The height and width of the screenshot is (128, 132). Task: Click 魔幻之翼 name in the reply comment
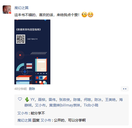[24, 120]
